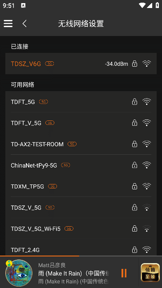
Task: Connect to TDSZ_V_5G_Wi-Fi5 network
Action: click(81, 229)
